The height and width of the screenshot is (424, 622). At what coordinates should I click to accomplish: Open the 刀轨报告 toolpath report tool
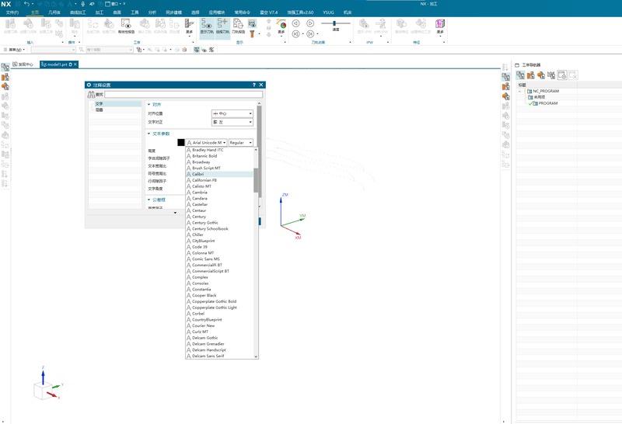[x=238, y=26]
